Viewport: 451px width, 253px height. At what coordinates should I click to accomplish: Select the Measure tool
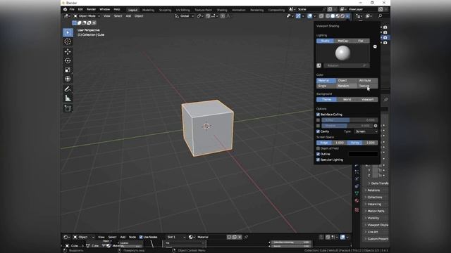point(68,98)
